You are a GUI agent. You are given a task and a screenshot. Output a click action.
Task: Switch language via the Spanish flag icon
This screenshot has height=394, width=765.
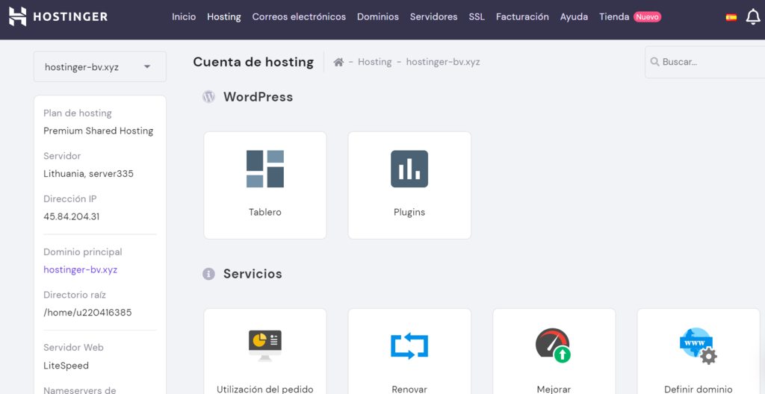click(731, 17)
